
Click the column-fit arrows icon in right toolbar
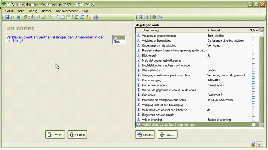tap(154, 17)
